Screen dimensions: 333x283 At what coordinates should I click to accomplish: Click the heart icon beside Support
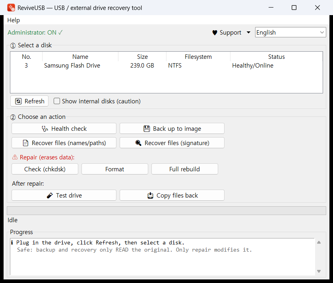[215, 33]
